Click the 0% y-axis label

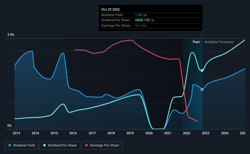pos(9,126)
